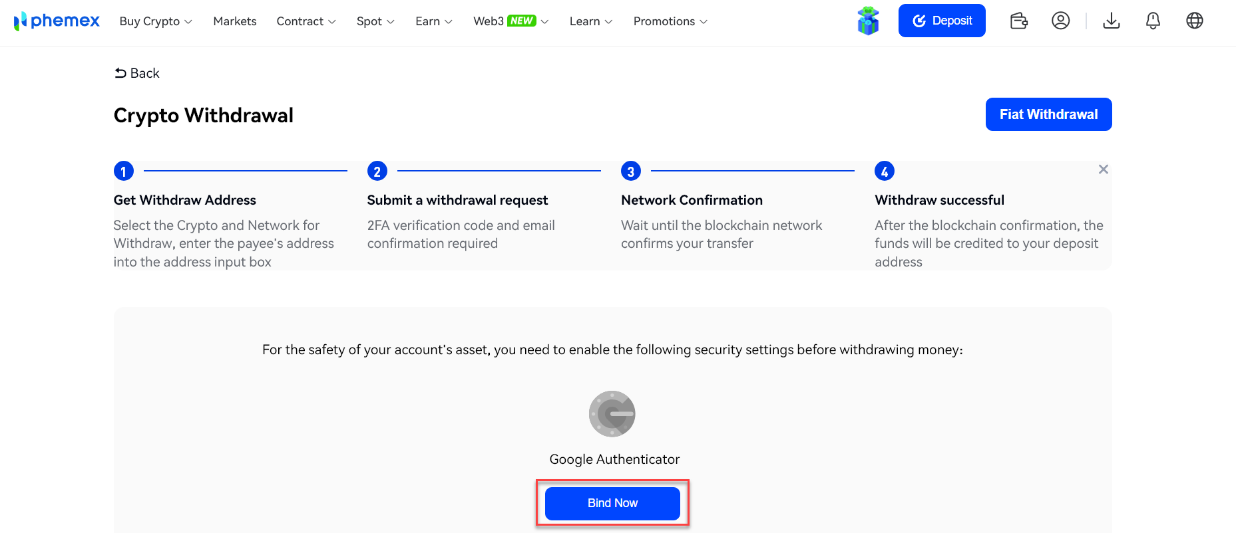The image size is (1236, 533).
Task: Open the Markets page
Action: [x=235, y=21]
